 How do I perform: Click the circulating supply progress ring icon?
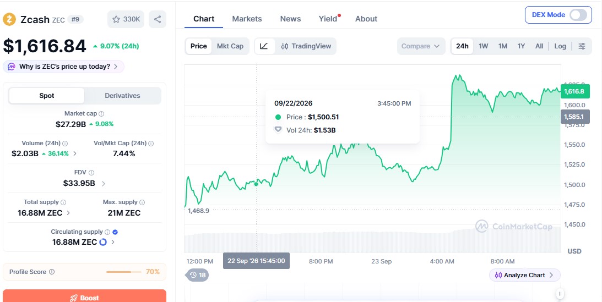[x=103, y=242]
